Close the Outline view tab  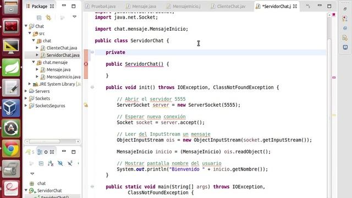(x=52, y=152)
